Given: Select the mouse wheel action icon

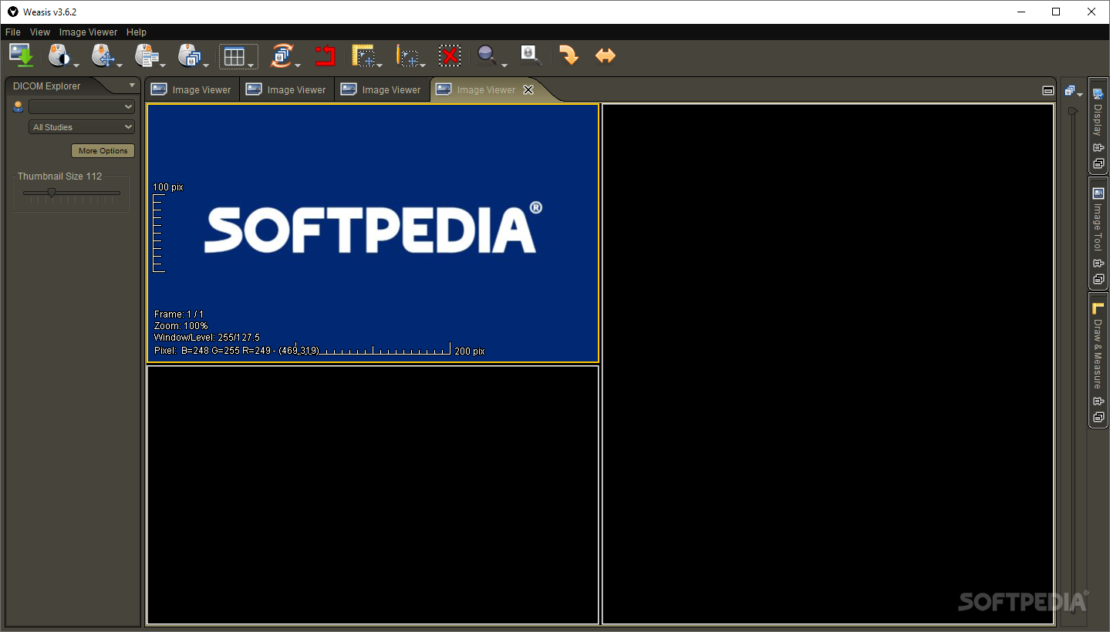Looking at the screenshot, I should 188,55.
